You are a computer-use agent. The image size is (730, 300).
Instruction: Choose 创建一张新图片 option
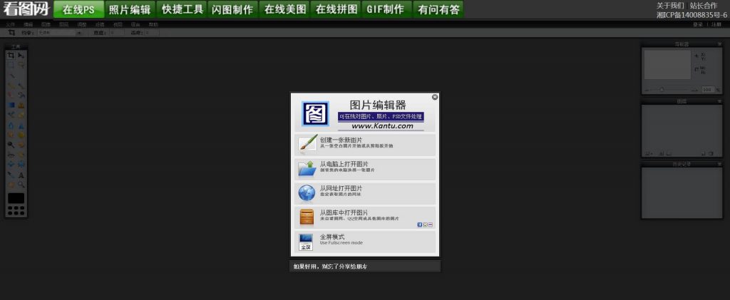coord(365,145)
